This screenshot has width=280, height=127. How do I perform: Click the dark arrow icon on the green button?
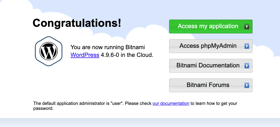click(247, 27)
